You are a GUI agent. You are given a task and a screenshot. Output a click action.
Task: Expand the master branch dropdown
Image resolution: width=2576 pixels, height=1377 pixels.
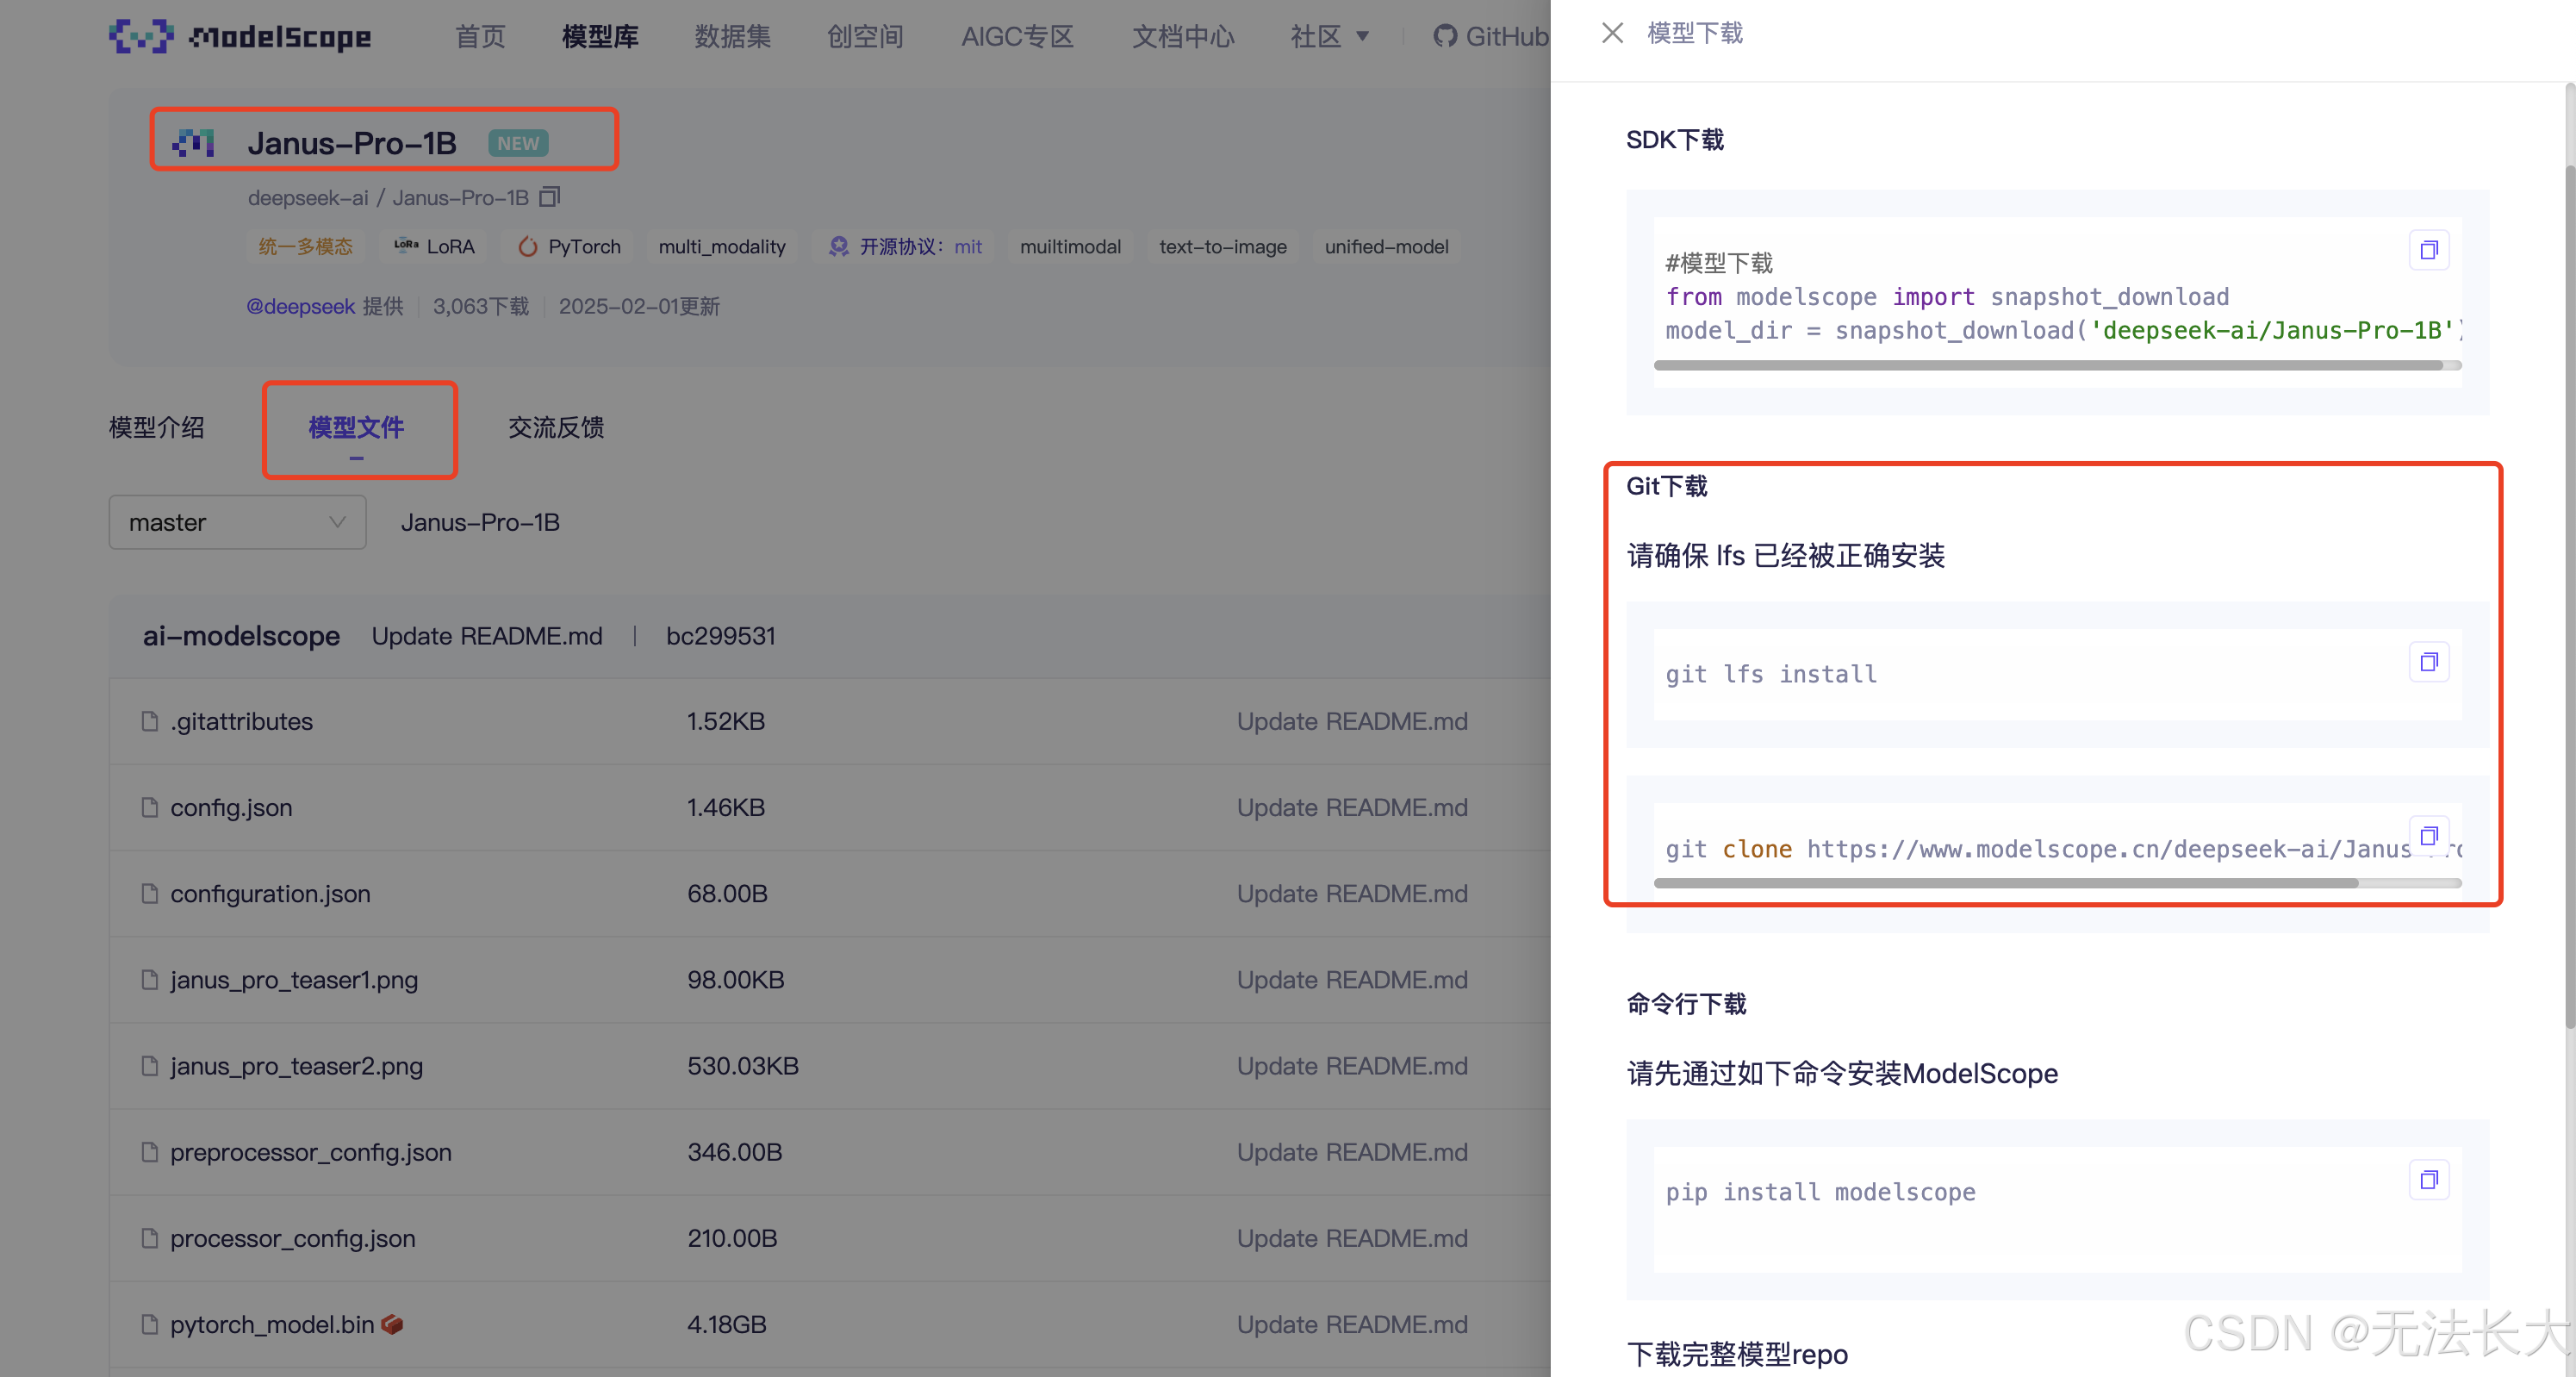tap(237, 523)
